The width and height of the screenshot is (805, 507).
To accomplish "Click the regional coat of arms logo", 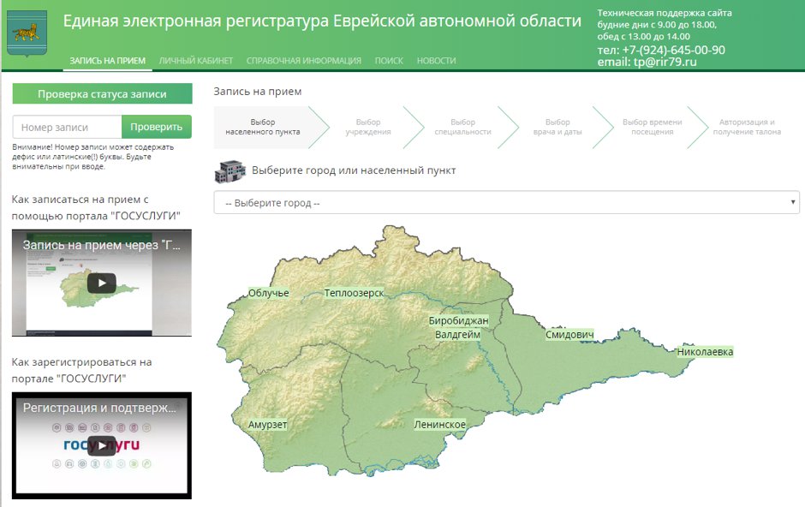I will (27, 33).
